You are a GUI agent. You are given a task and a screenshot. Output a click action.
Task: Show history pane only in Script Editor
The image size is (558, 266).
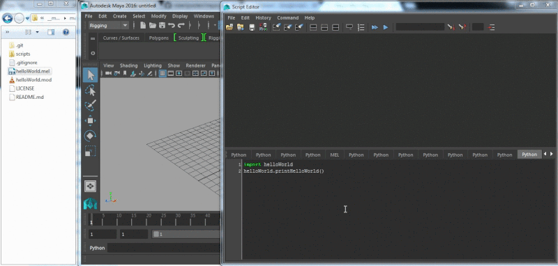313,27
